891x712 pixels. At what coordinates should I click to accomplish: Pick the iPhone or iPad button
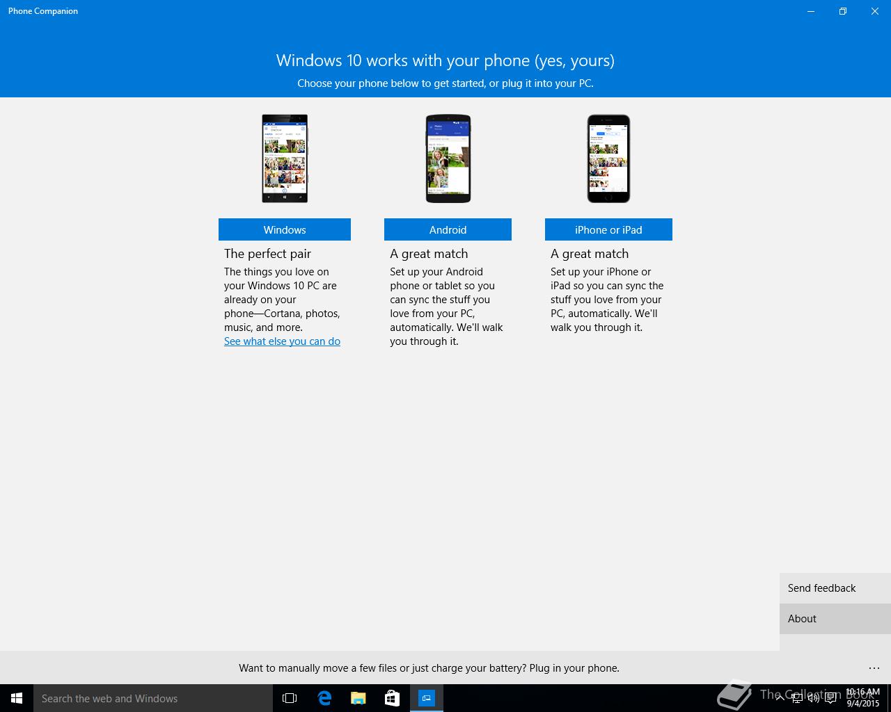608,229
